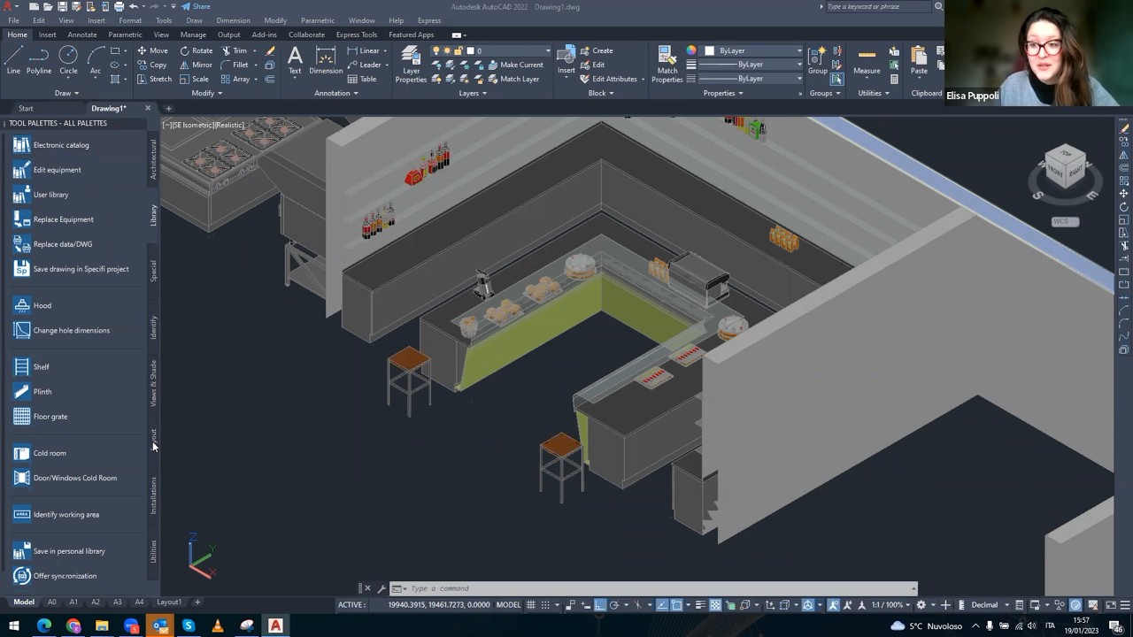Click the Floor grate palette icon
The width and height of the screenshot is (1133, 637).
pos(22,416)
